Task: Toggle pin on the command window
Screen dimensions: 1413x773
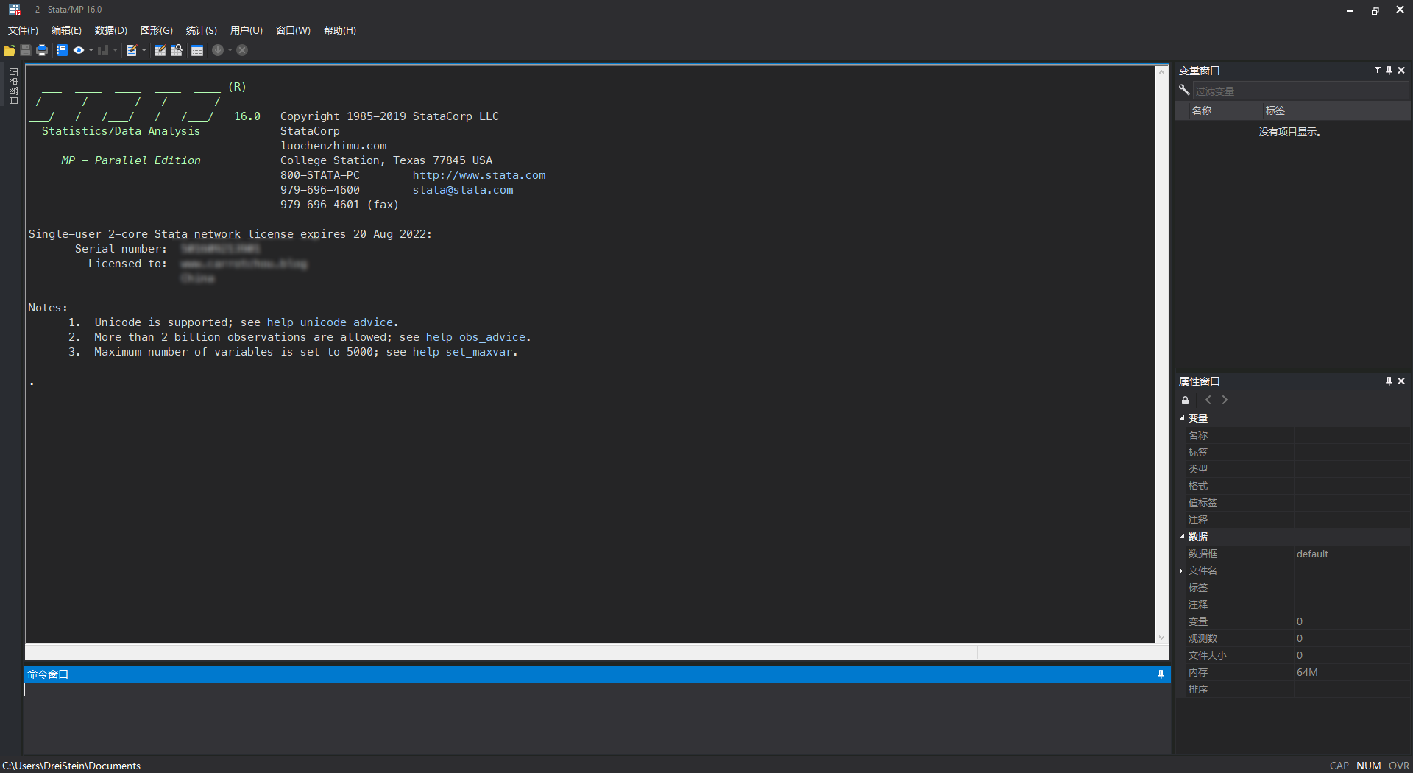Action: click(x=1161, y=674)
